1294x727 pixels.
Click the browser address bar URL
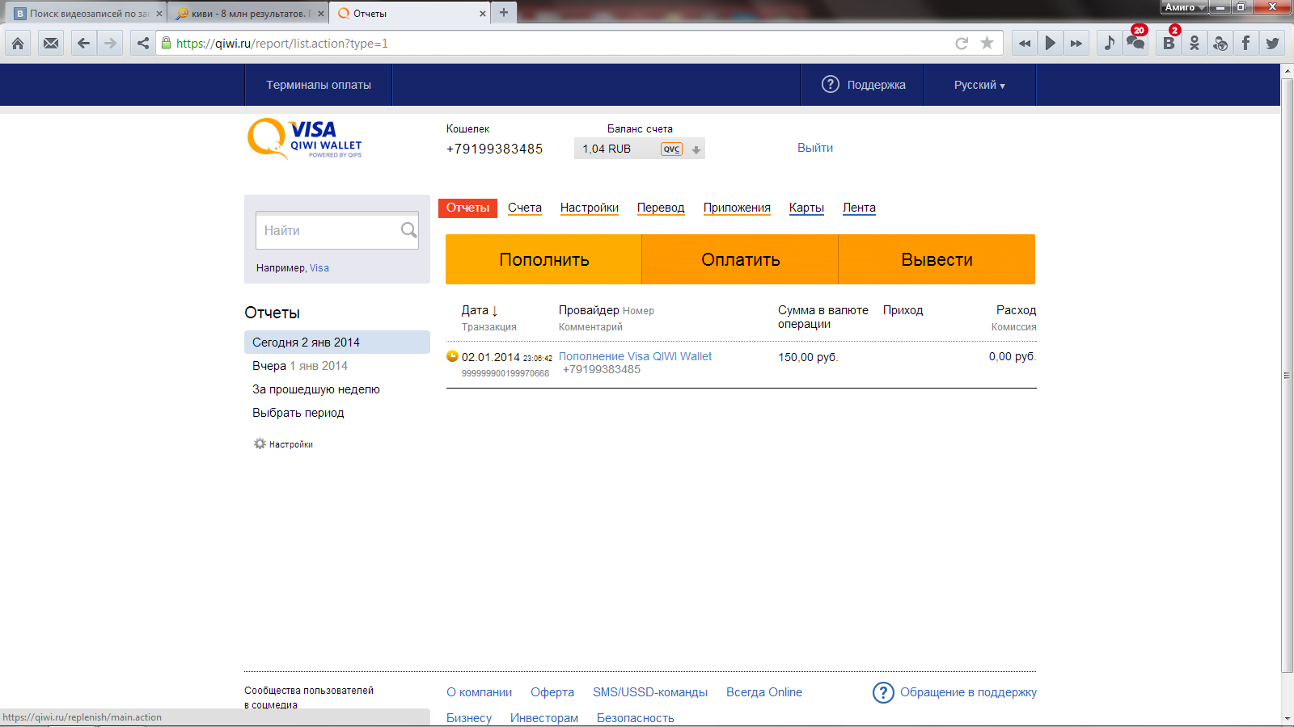click(x=282, y=44)
